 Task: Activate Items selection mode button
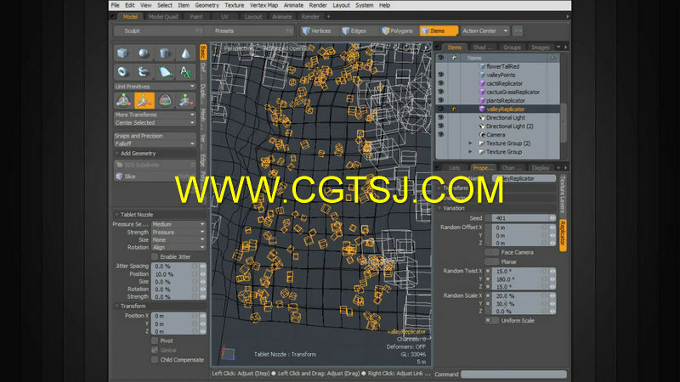pos(439,31)
